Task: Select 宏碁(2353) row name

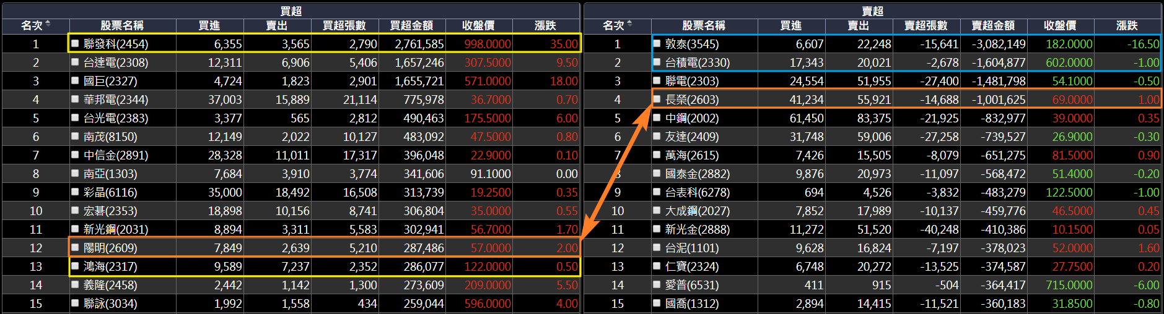Action: (110, 211)
